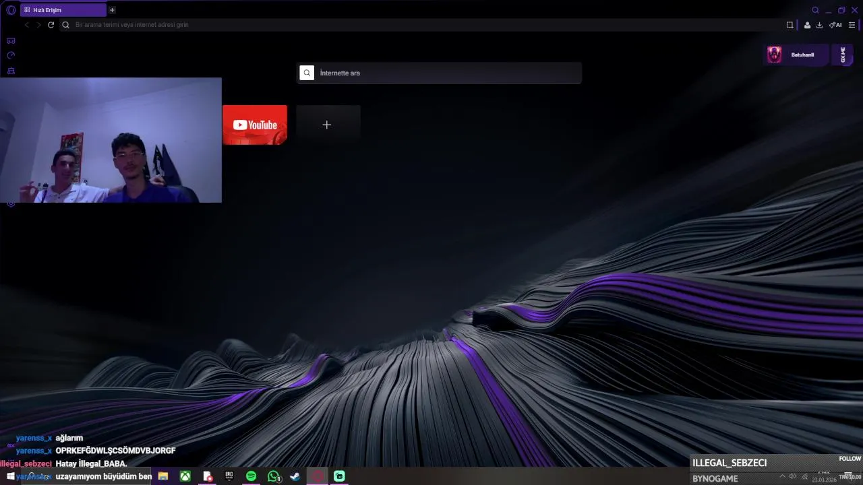
Task: Open File Explorer from the taskbar
Action: pos(163,476)
